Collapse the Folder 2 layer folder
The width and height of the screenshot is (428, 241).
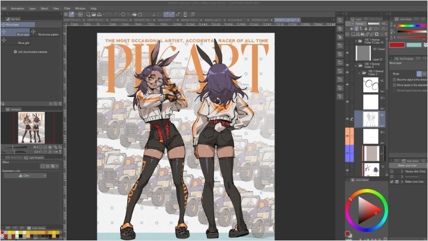pos(359,73)
